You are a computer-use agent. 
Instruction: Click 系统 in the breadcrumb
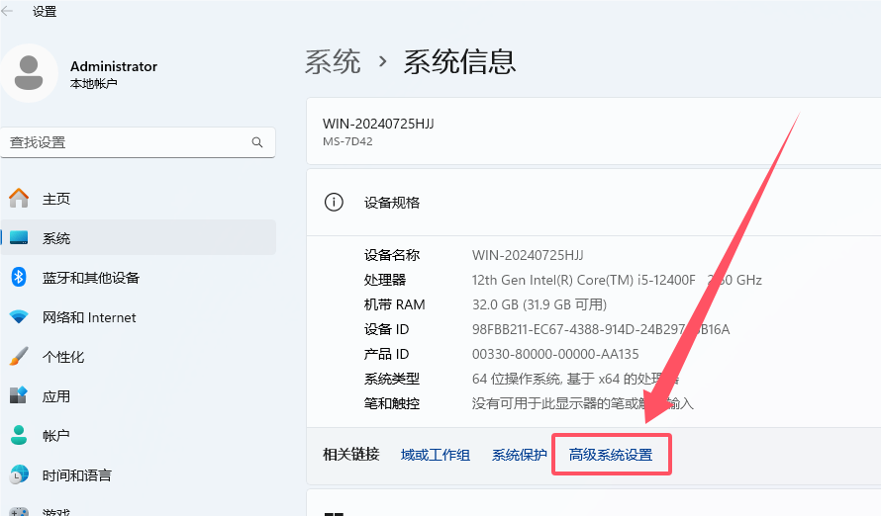[x=333, y=61]
